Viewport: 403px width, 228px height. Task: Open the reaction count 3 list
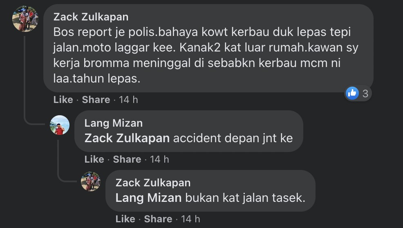pos(365,94)
